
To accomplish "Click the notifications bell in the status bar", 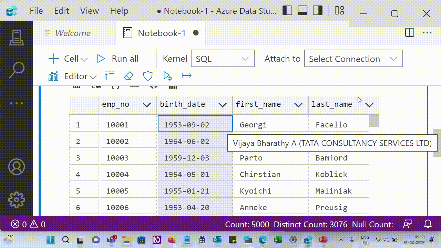I will coord(428,224).
